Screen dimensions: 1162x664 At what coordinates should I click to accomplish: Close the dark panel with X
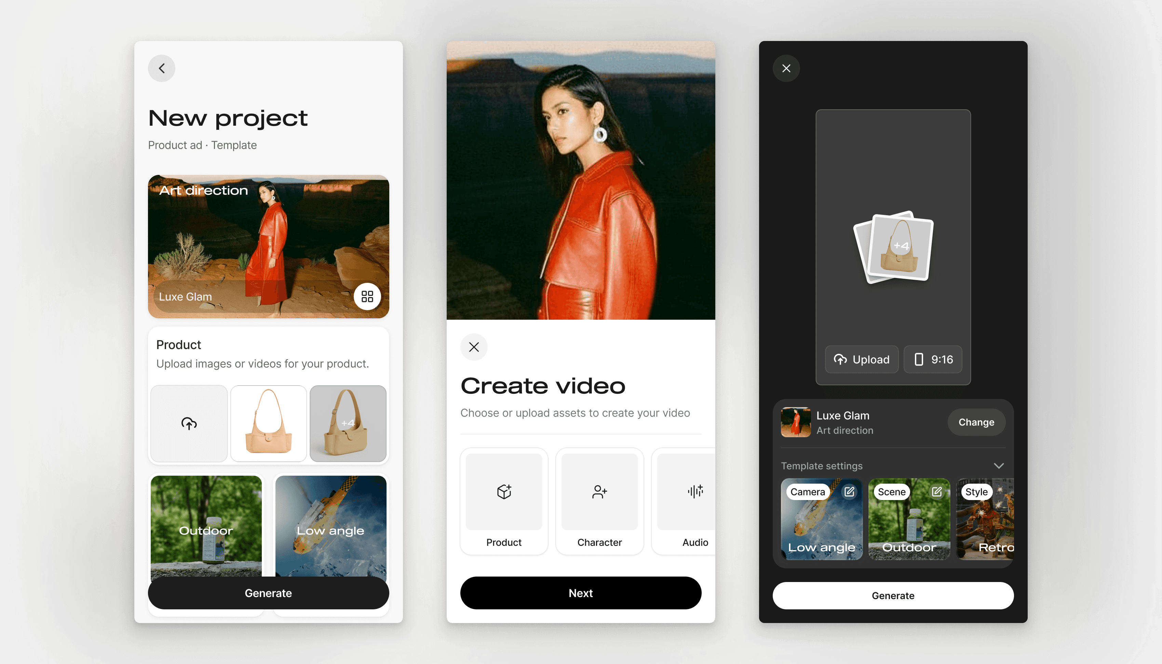pyautogui.click(x=786, y=68)
